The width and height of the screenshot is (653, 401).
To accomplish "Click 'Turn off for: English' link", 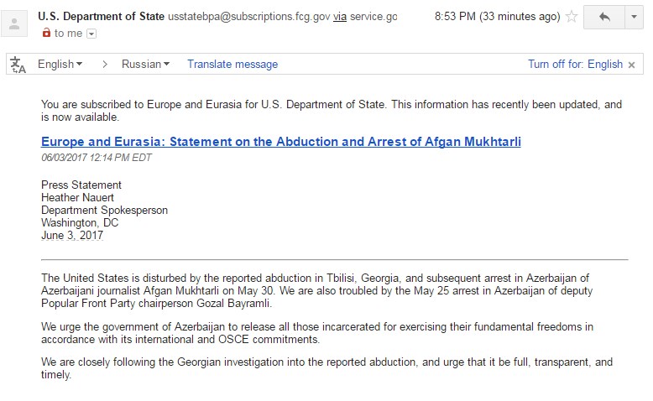I will [575, 64].
